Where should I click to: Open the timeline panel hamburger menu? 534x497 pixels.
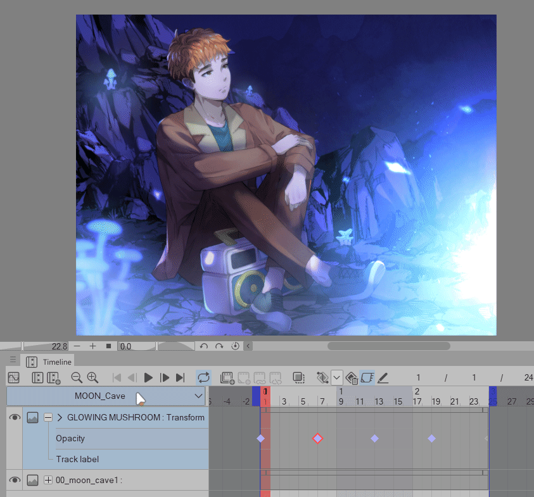point(13,360)
